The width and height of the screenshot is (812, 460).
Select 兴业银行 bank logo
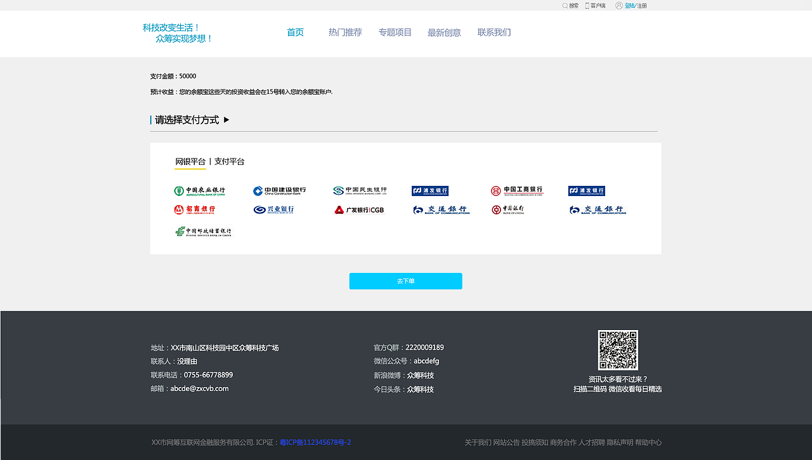point(273,209)
